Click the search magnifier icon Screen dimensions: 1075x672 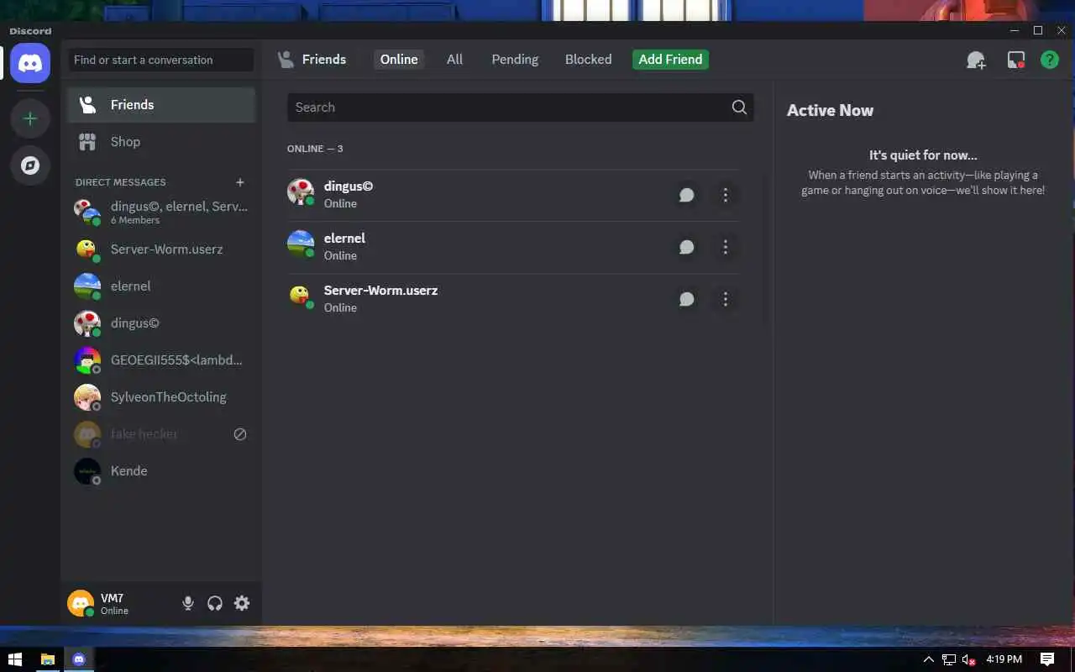click(x=739, y=107)
